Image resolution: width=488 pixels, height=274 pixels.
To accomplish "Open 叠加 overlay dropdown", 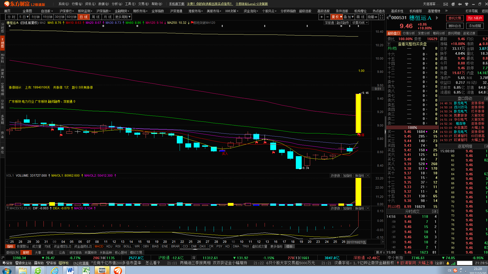I will click(x=349, y=17).
